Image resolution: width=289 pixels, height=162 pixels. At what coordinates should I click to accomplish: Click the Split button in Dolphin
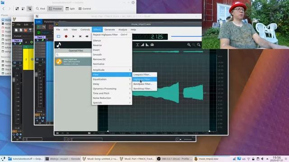(x=70, y=9)
